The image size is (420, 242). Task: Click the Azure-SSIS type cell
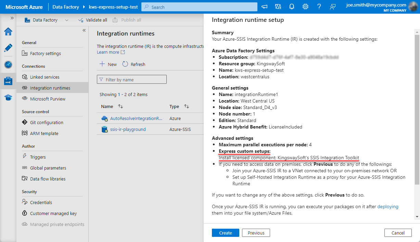coord(180,129)
